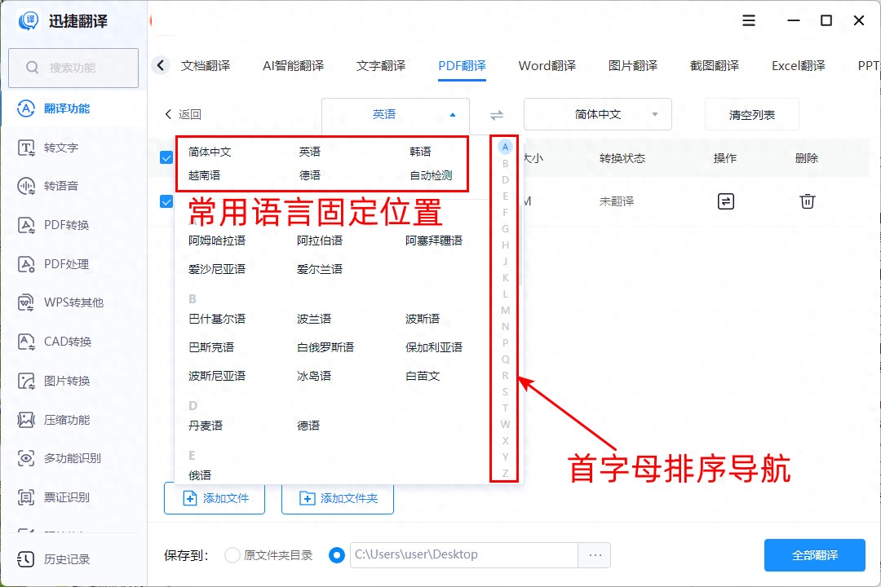Choose 巴什基尔语 in the language list
Screen dimensions: 881x587
(x=217, y=319)
